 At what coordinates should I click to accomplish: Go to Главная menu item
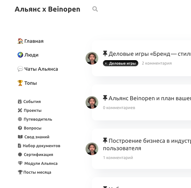[34, 41]
